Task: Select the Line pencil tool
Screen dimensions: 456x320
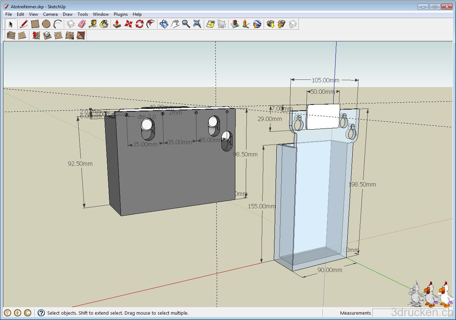Action: point(24,24)
